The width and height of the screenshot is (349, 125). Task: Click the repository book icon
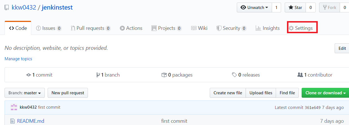[x=7, y=8]
